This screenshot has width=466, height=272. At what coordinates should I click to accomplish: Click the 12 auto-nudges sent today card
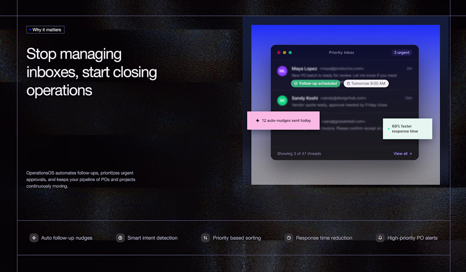click(x=283, y=121)
